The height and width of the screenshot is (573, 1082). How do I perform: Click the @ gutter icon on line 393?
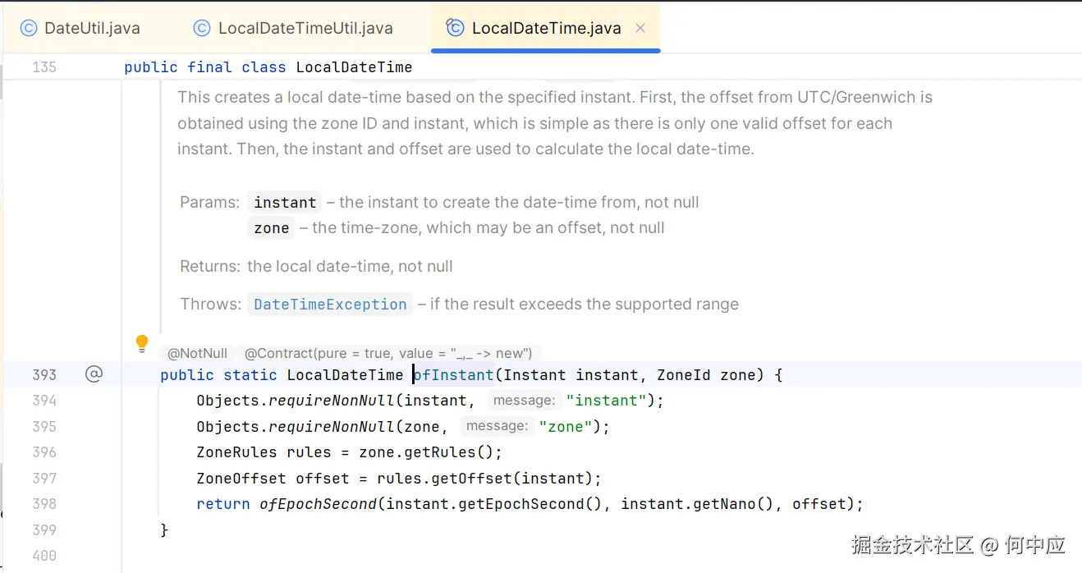click(94, 374)
